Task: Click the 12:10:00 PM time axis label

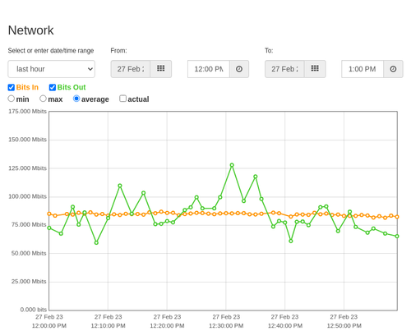Action: coord(108,326)
